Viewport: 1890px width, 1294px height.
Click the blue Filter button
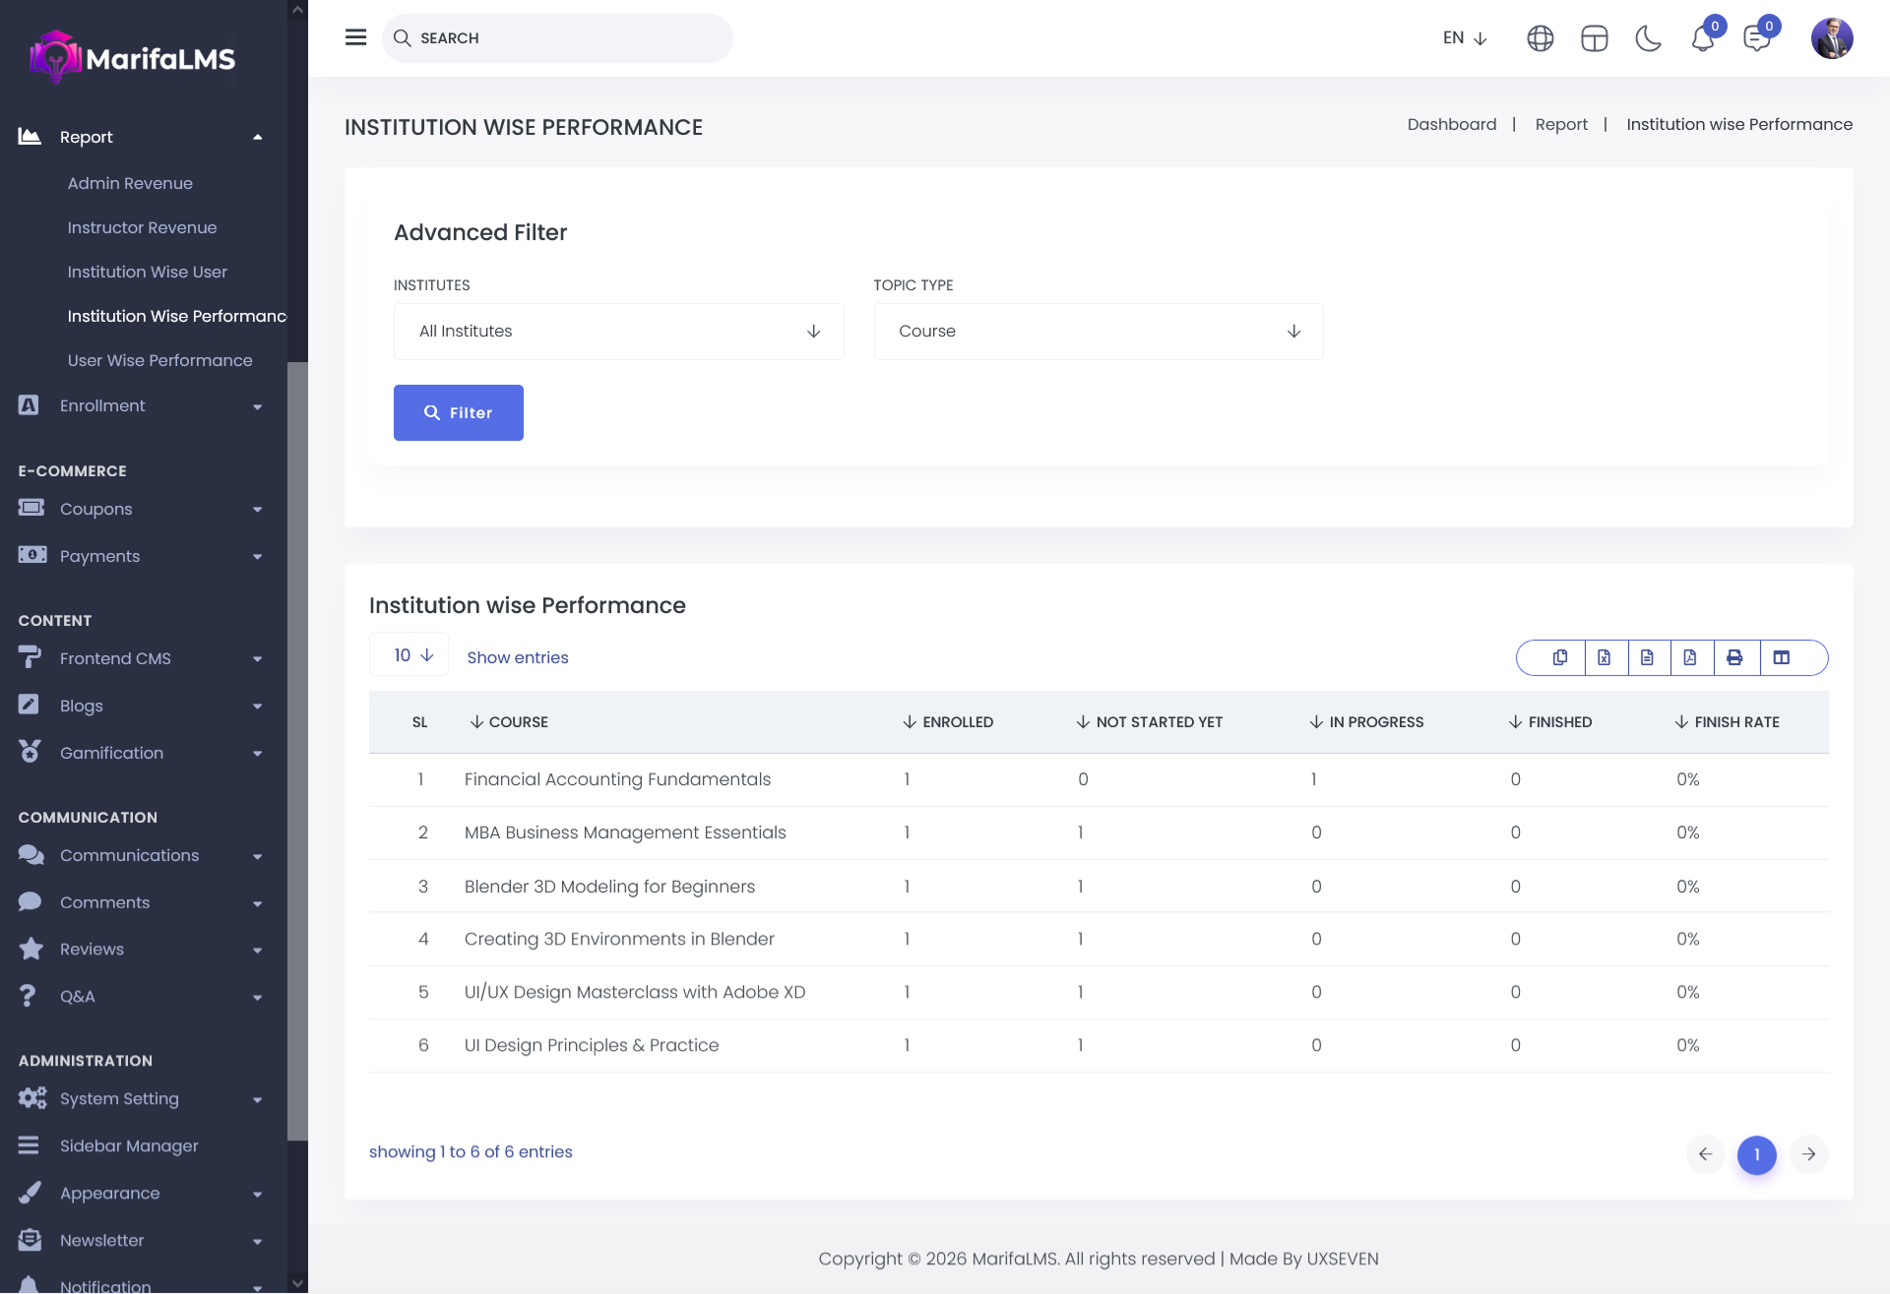(x=458, y=412)
